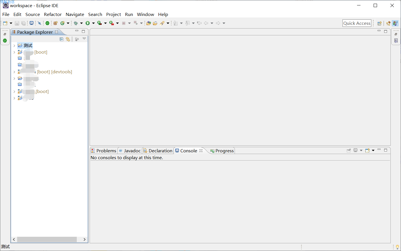The height and width of the screenshot is (251, 401).
Task: Open the File menu
Action: [x=6, y=14]
